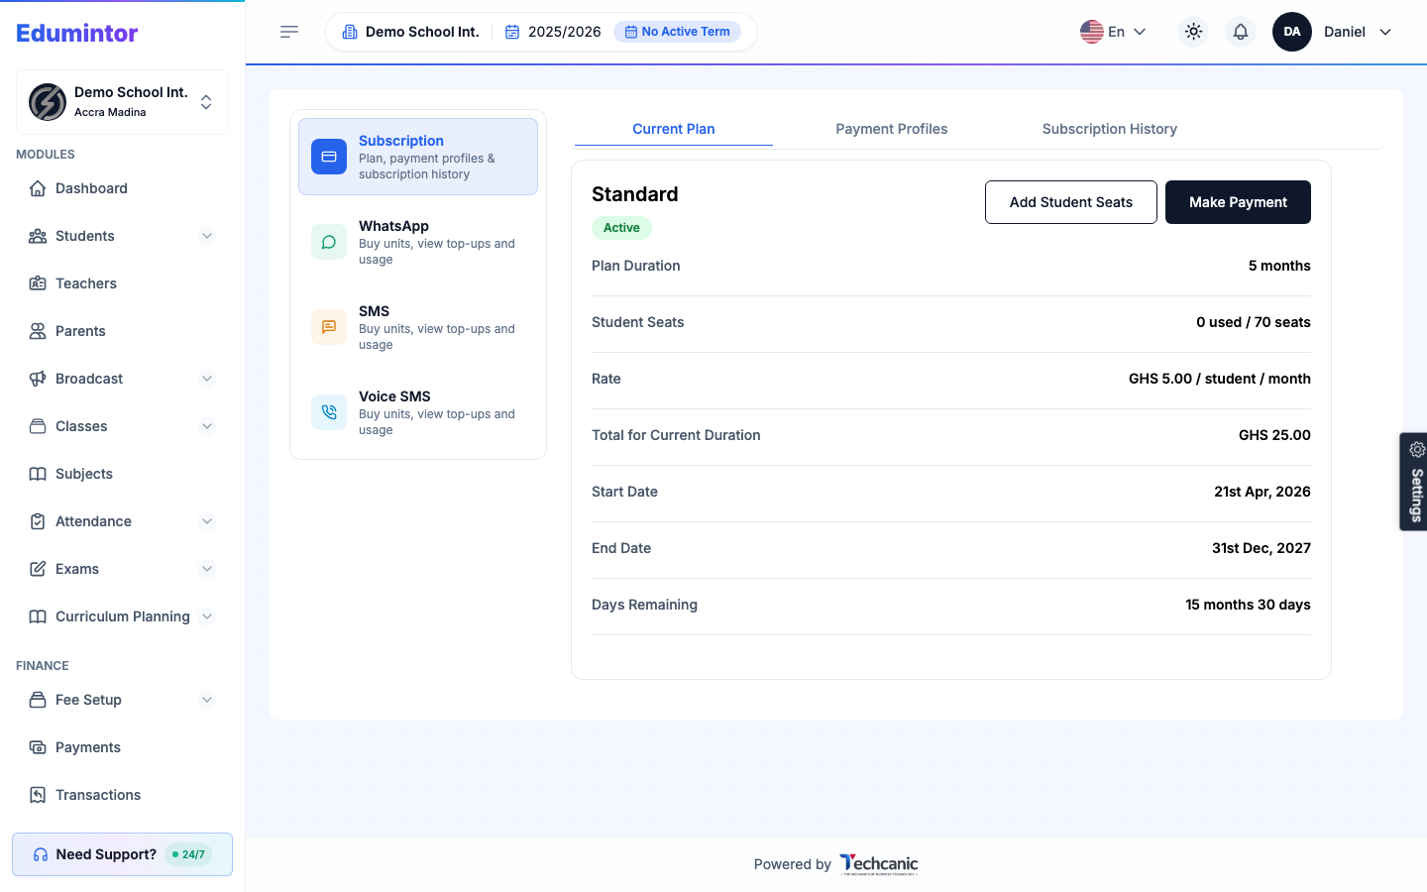Viewport: 1427px width, 892px height.
Task: Click the Teachers sidebar icon
Action: (38, 283)
